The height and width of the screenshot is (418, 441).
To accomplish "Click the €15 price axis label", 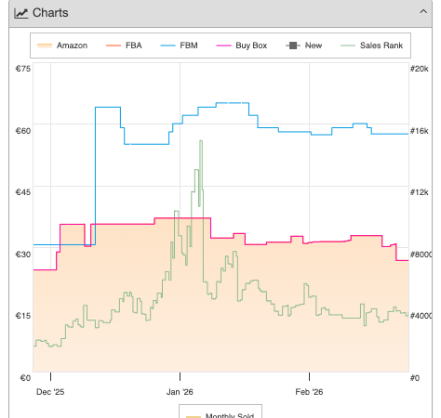I will pos(23,316).
